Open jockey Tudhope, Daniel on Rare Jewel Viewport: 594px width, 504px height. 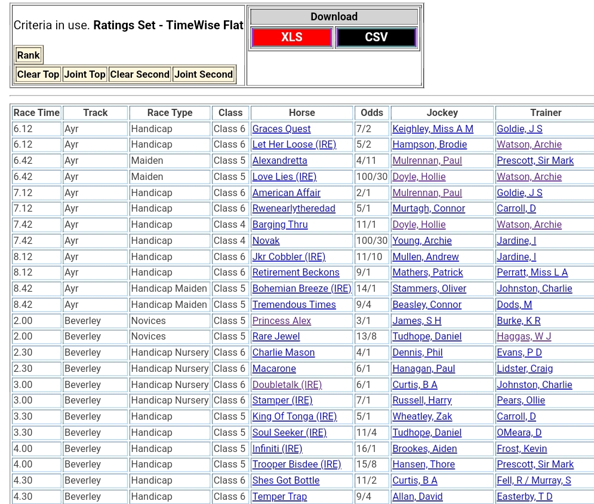pyautogui.click(x=426, y=337)
